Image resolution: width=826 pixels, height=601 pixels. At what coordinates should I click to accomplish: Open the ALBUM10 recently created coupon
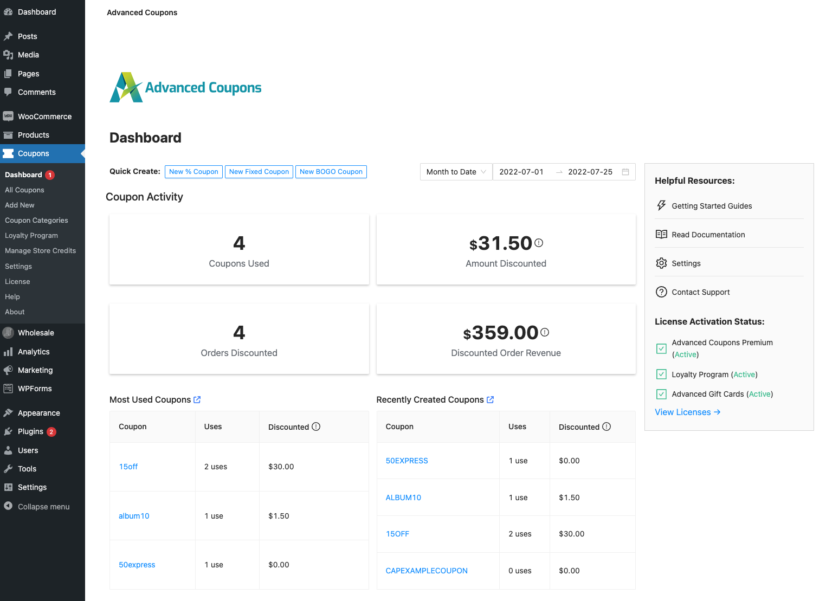tap(403, 497)
